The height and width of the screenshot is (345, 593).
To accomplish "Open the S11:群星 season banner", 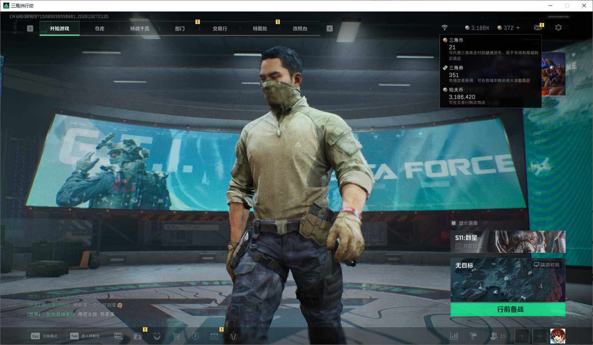I will pyautogui.click(x=508, y=242).
